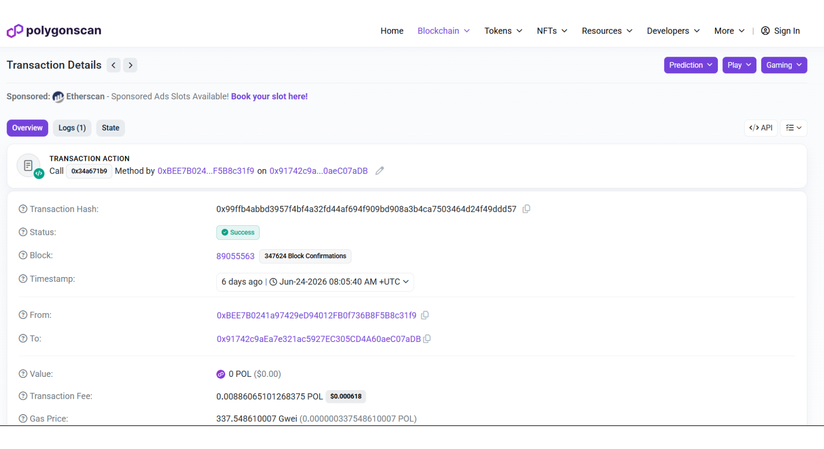Go to previous transaction arrow

coord(114,65)
